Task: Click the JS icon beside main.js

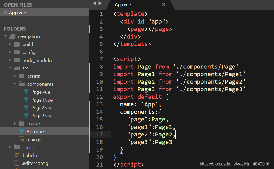Action: pos(22,139)
